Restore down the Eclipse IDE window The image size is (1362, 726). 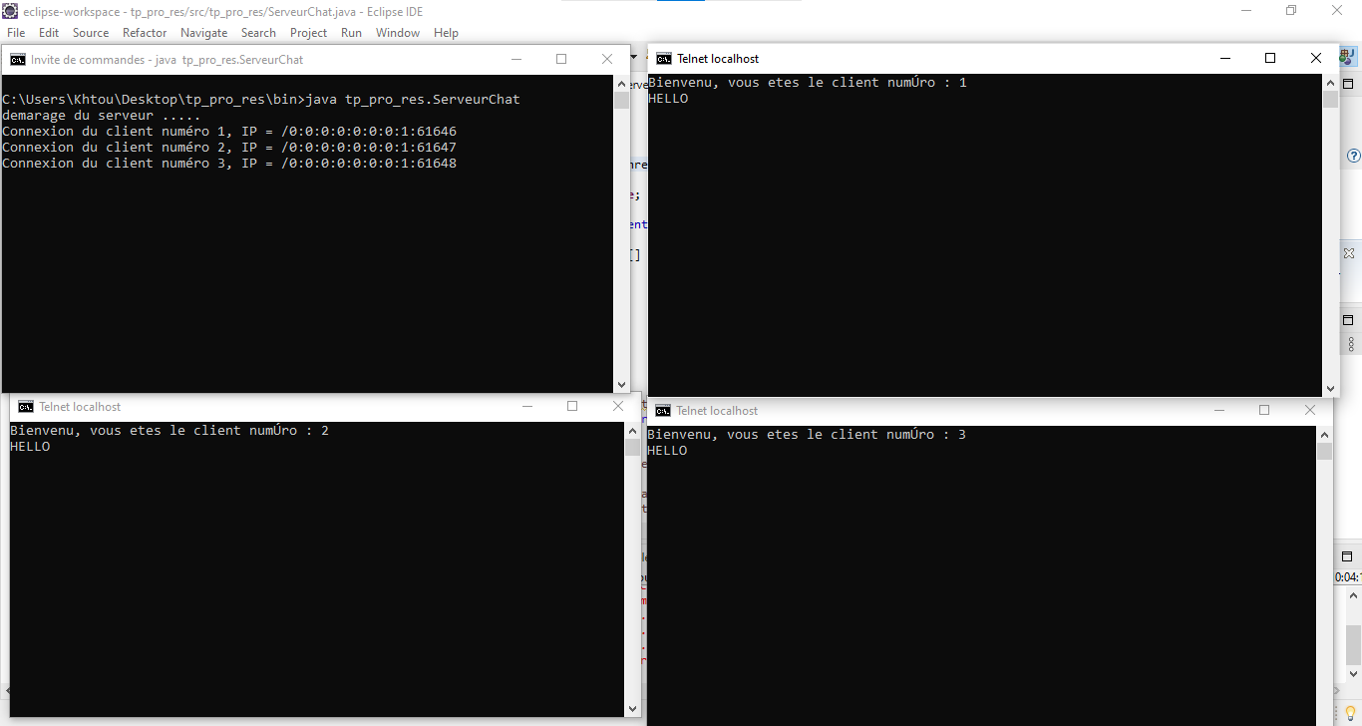(1291, 10)
